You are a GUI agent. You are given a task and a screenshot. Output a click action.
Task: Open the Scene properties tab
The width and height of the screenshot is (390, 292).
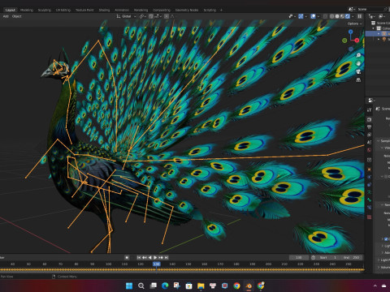369,142
